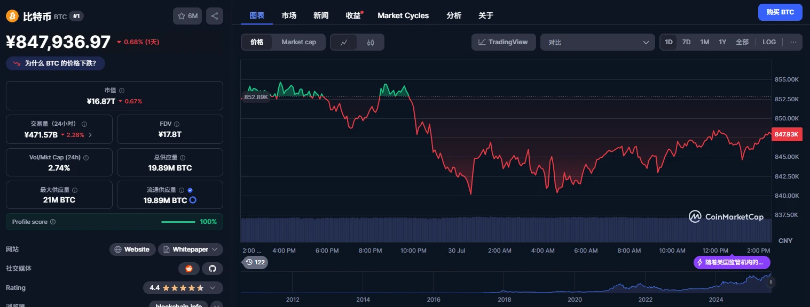This screenshot has height=307, width=810.
Task: Toggle the Market cap chart mode
Action: point(298,42)
